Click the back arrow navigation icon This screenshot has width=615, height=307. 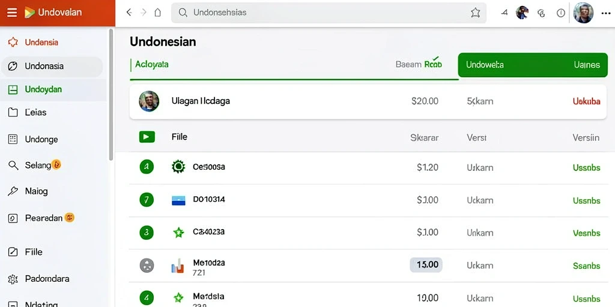129,13
